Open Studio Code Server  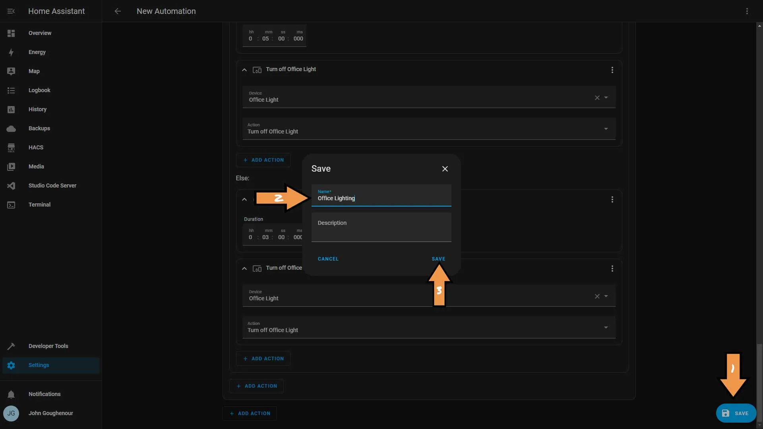coord(51,186)
